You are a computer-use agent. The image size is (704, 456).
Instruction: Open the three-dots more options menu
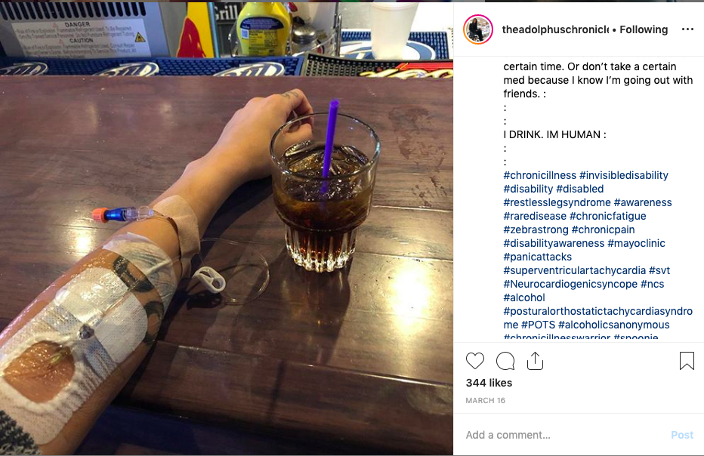pos(687,29)
